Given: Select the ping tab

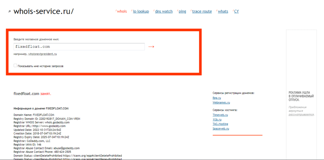Looking at the screenshot, I should [182, 11].
